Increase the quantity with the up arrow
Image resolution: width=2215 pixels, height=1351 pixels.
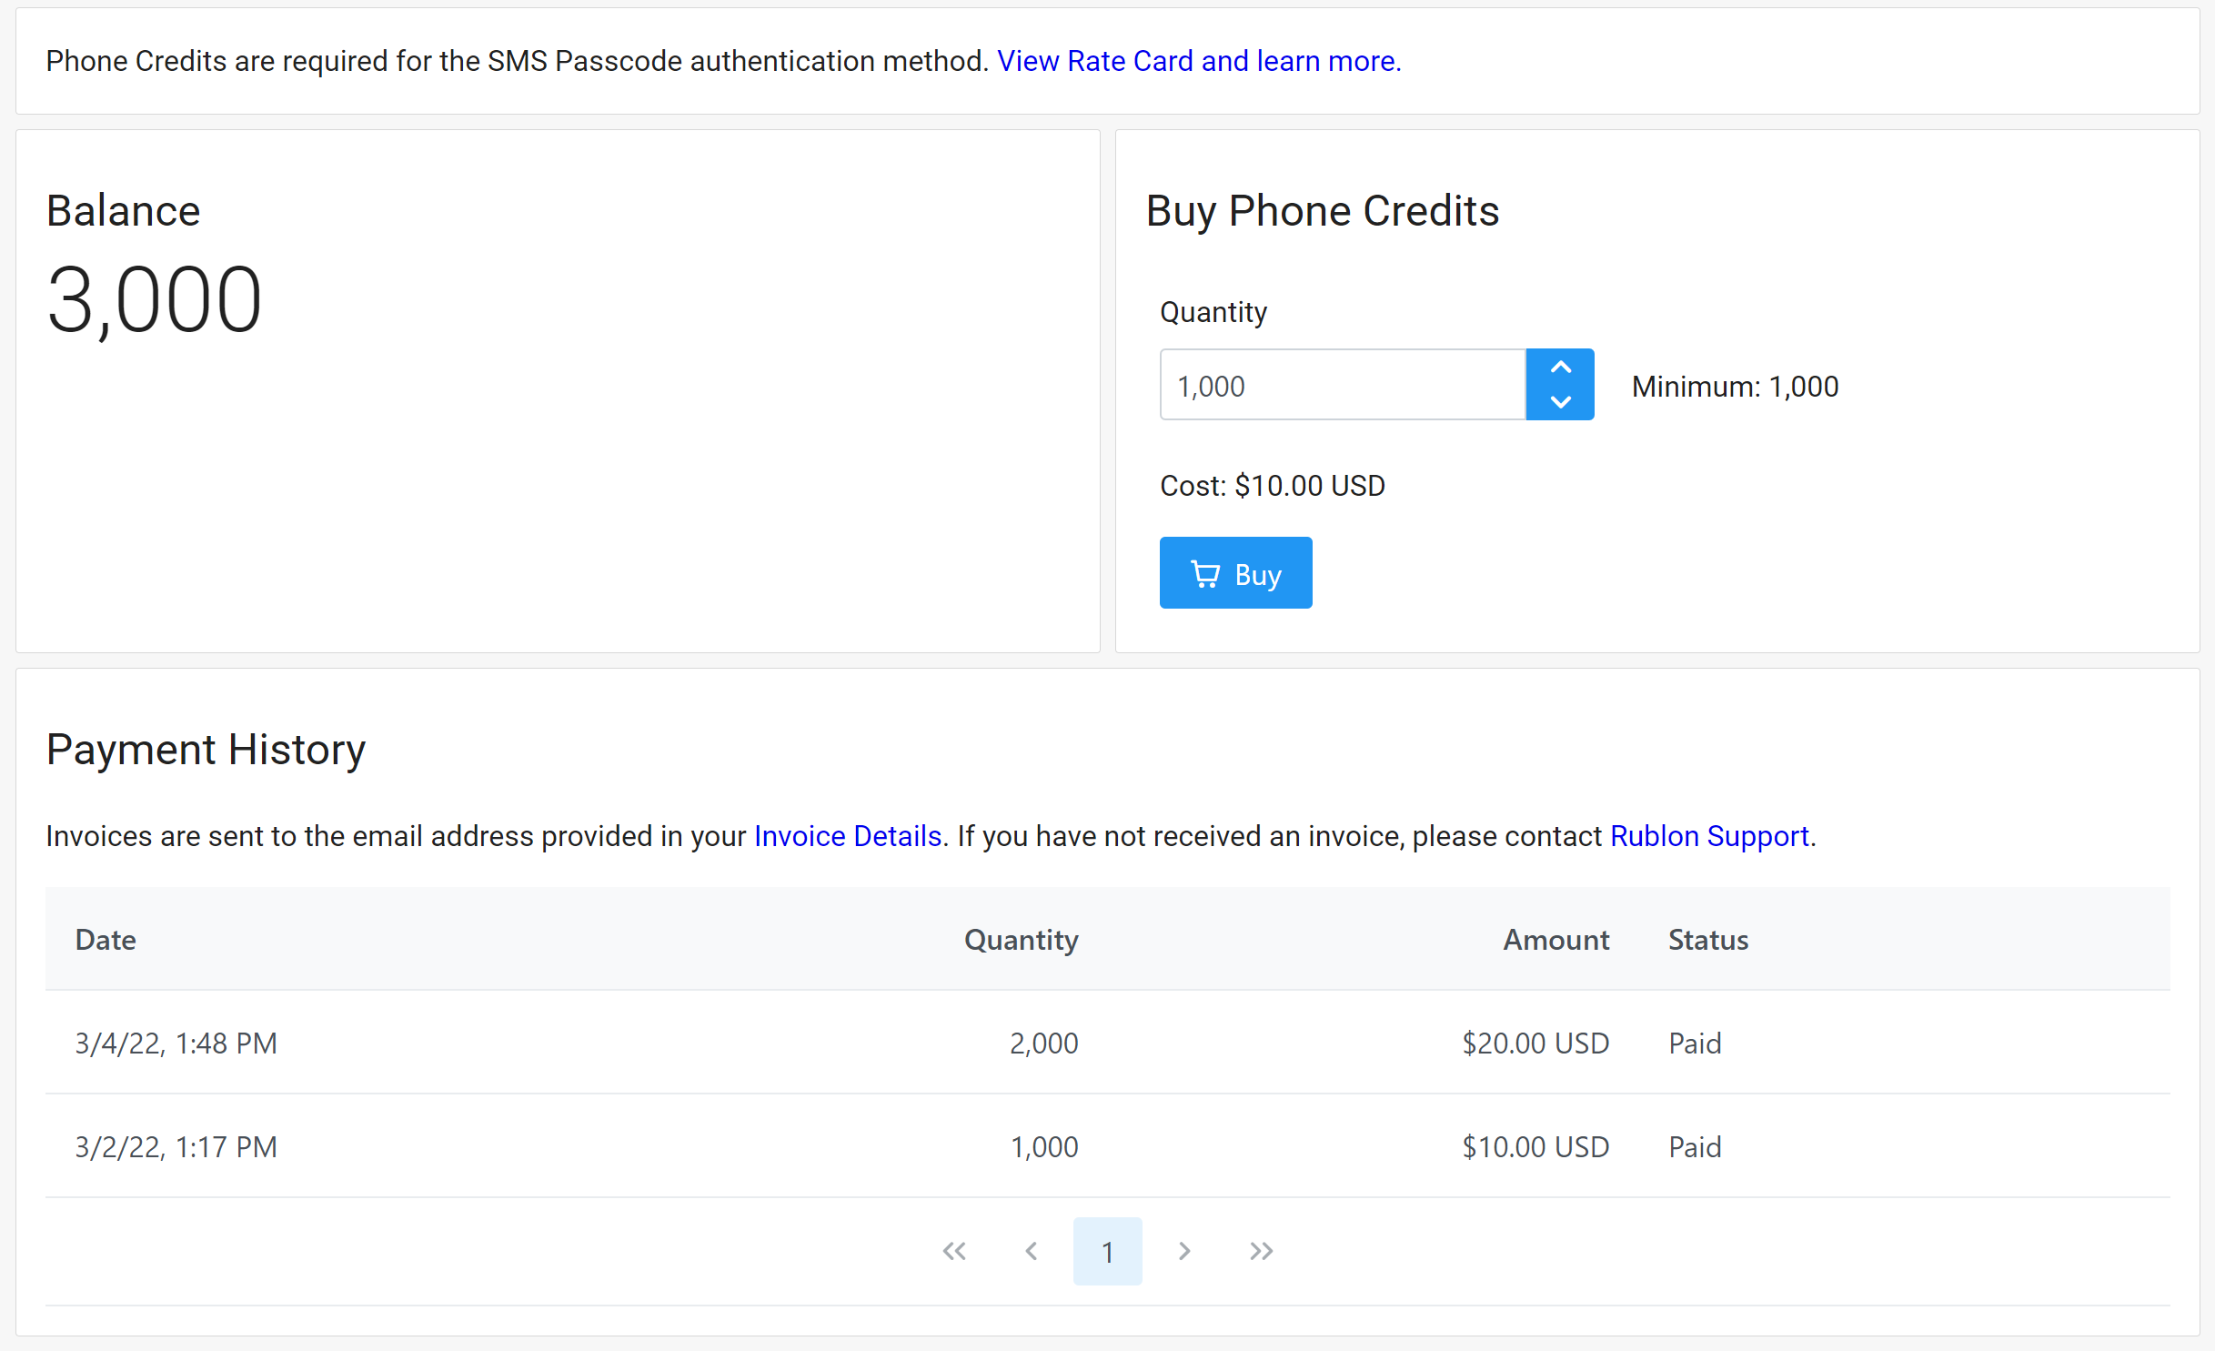(x=1560, y=368)
